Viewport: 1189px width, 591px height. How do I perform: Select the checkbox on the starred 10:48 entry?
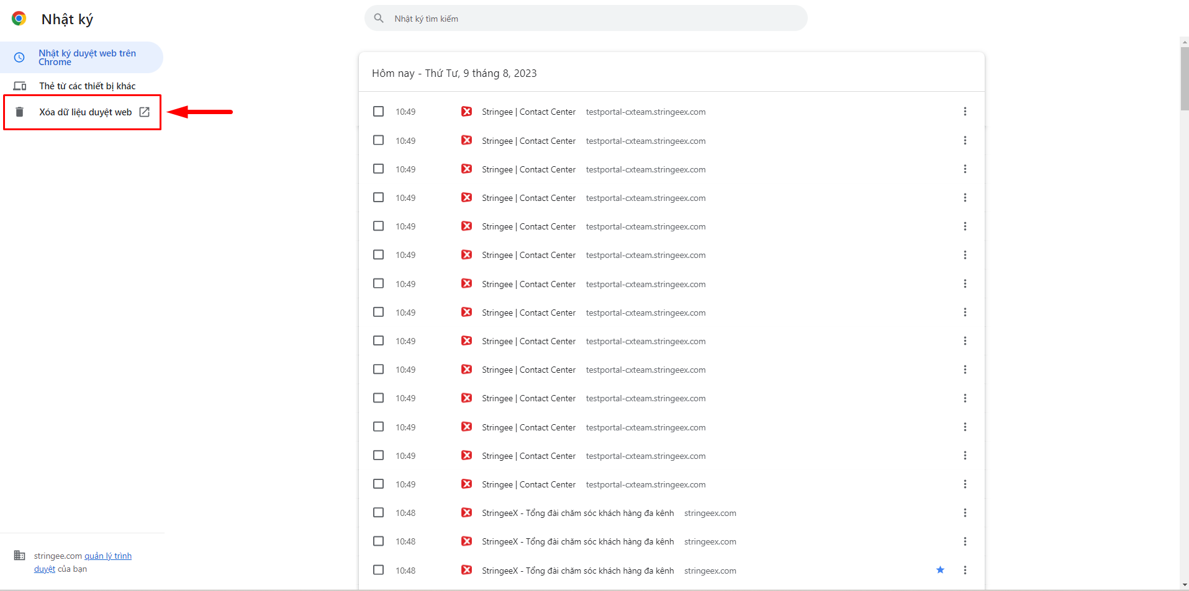point(378,570)
